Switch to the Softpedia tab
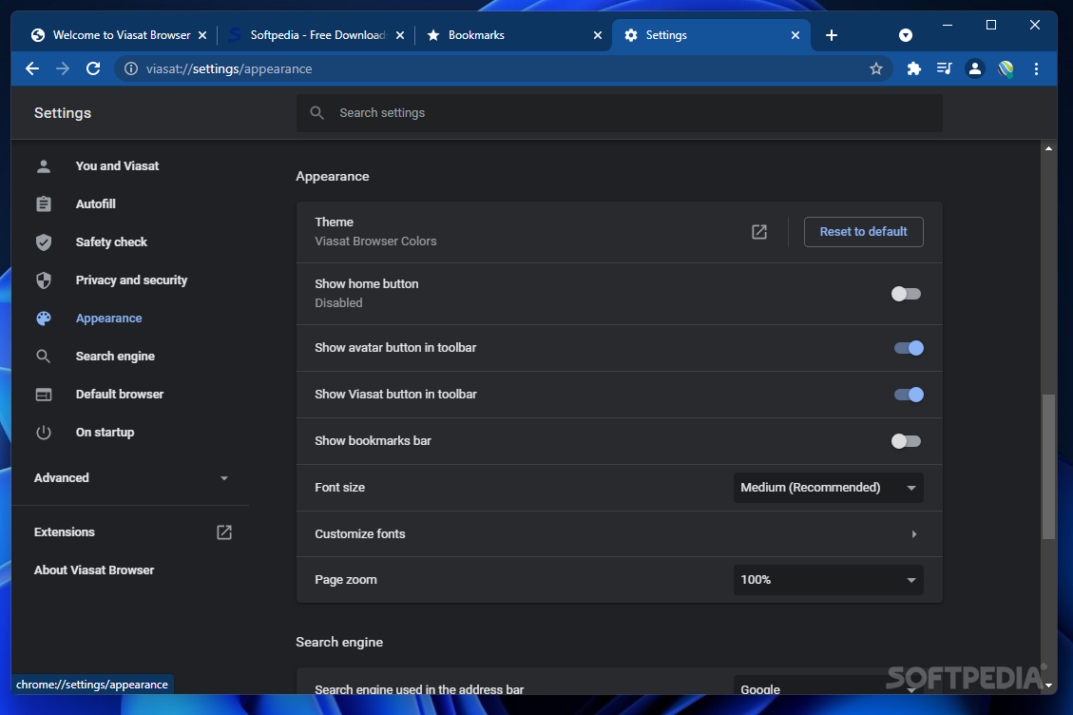1073x715 pixels. [316, 35]
